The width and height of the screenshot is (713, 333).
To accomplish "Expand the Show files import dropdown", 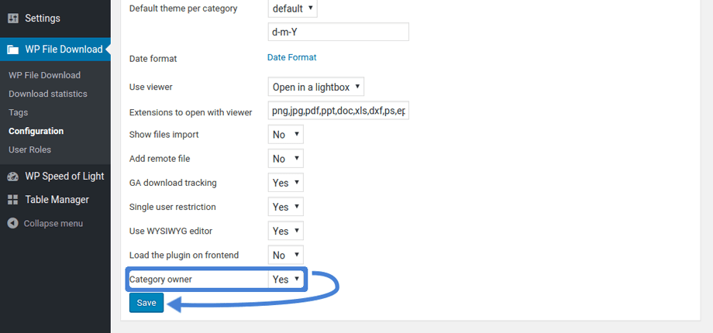I will (x=285, y=135).
